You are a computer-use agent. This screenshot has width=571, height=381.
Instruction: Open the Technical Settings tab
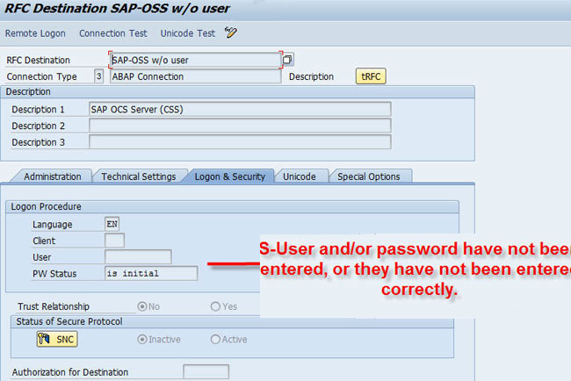pyautogui.click(x=139, y=176)
